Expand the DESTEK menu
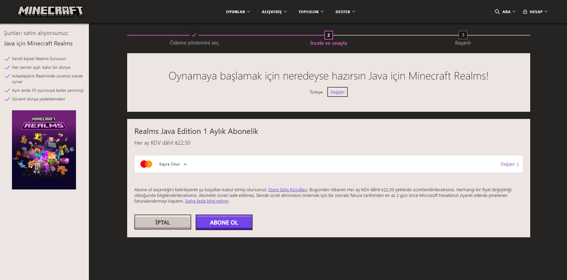The image size is (567, 280). point(345,12)
